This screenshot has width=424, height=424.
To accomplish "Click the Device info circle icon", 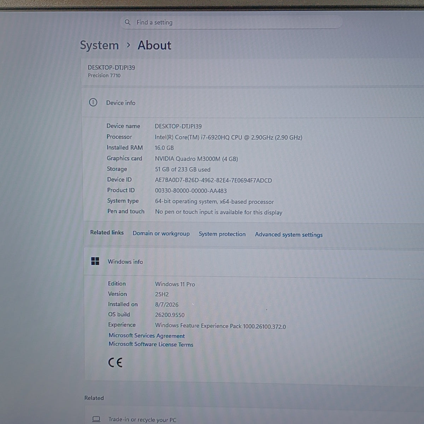I will [93, 102].
